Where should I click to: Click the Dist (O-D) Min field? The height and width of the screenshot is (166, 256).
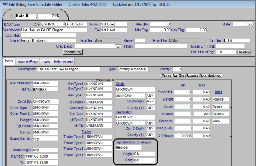[x=183, y=128]
